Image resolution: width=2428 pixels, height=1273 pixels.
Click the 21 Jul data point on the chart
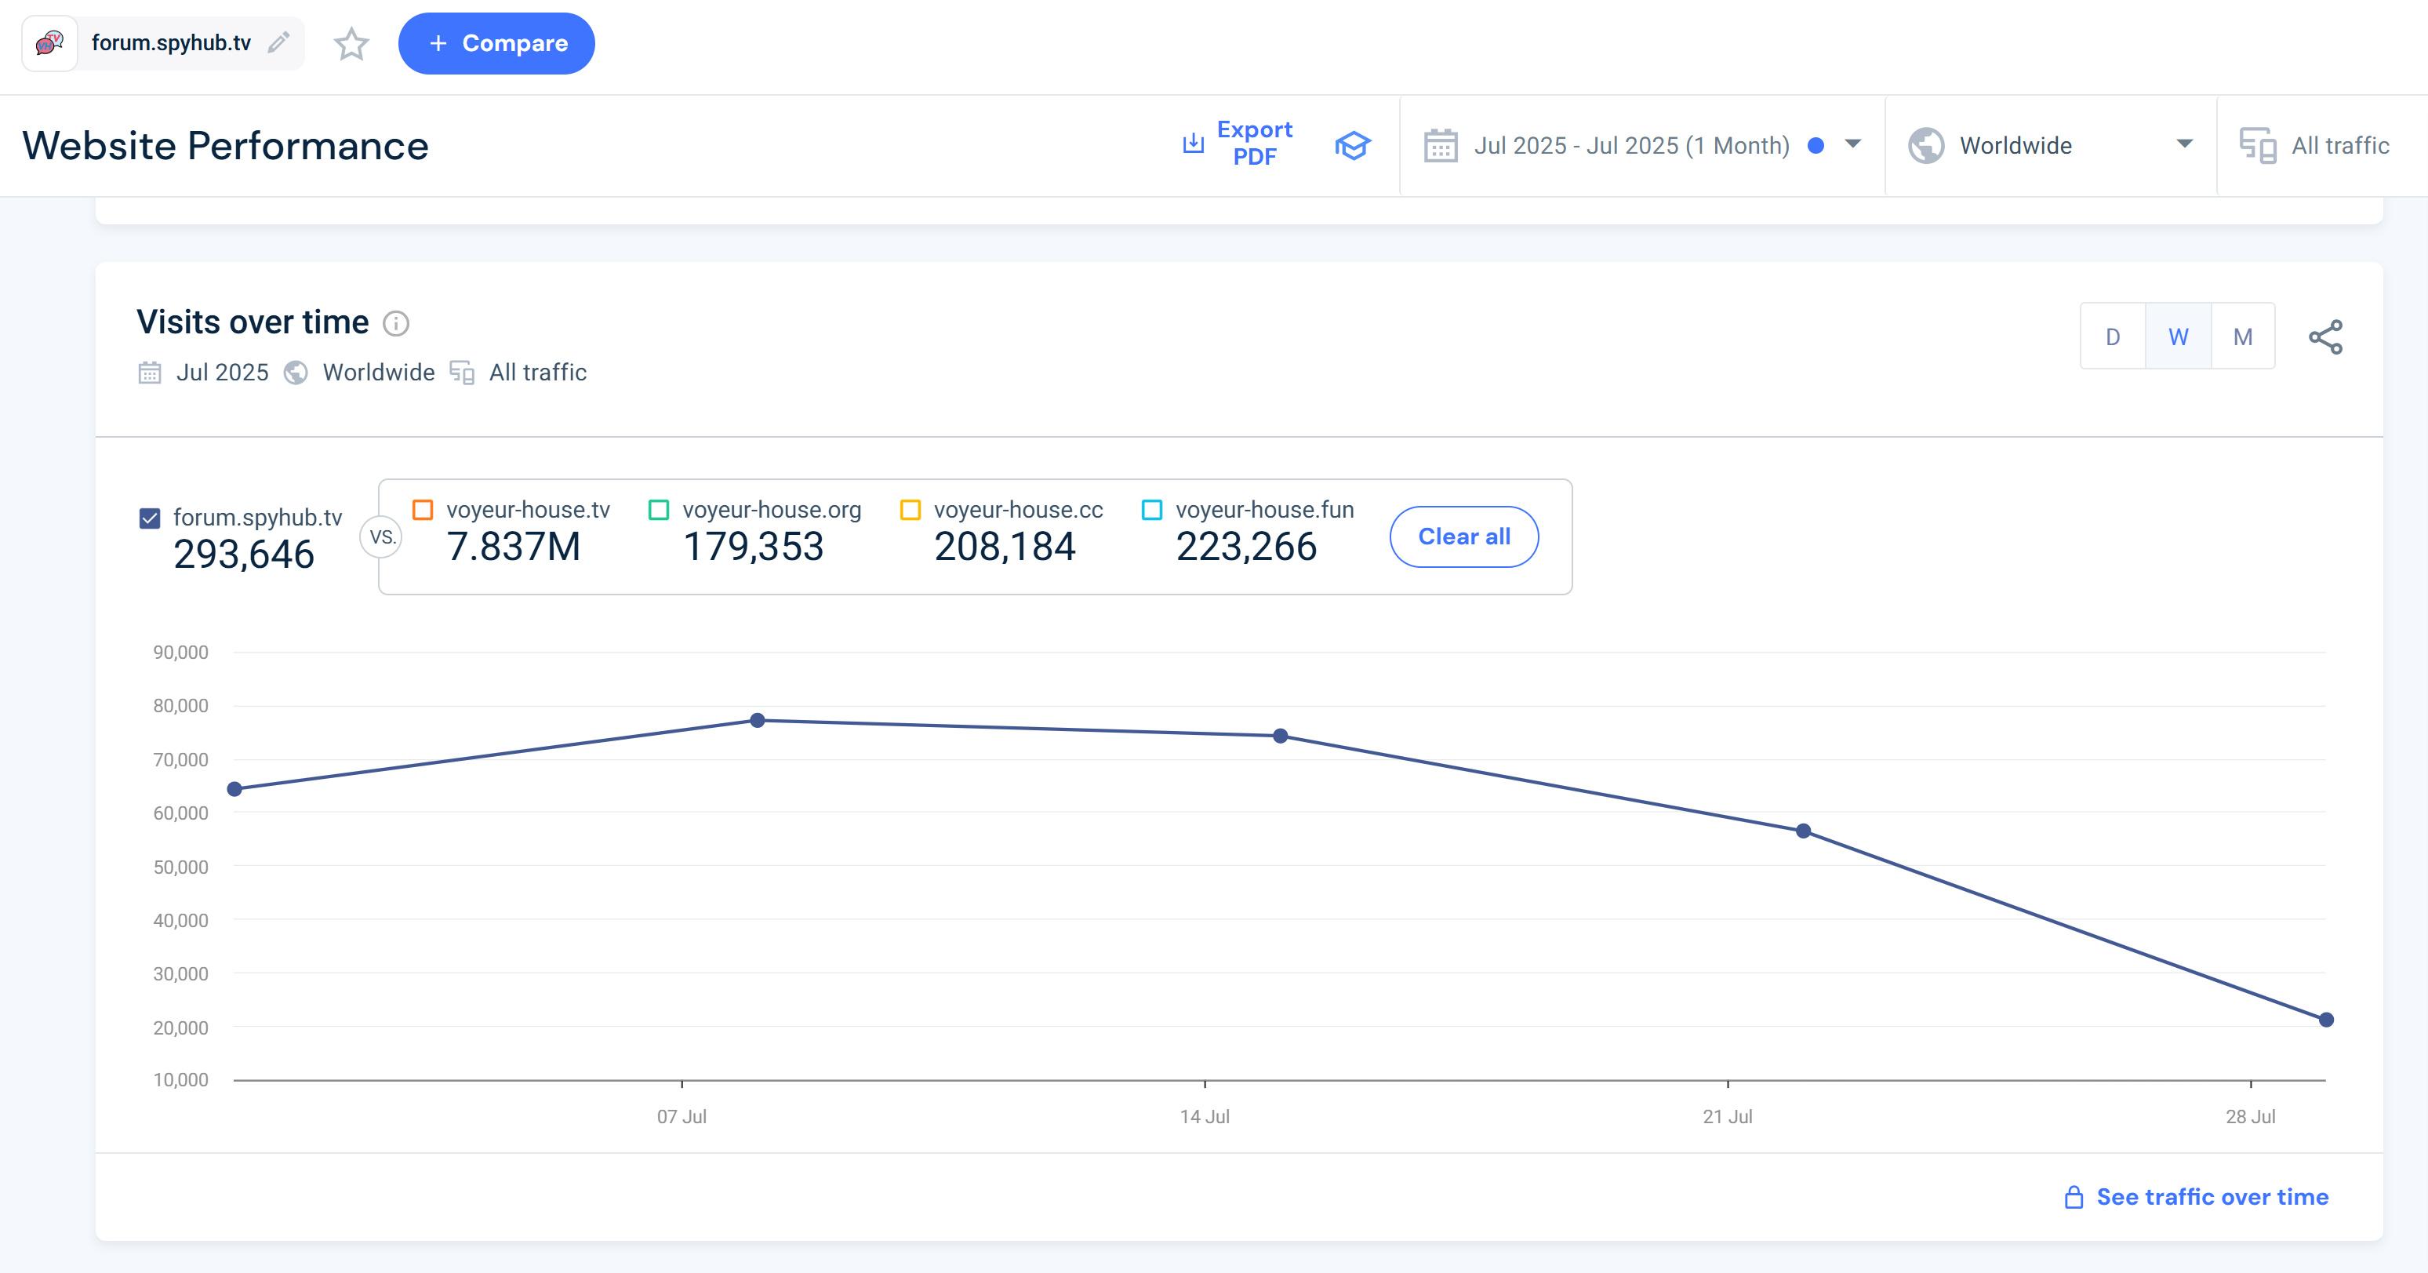tap(1803, 831)
